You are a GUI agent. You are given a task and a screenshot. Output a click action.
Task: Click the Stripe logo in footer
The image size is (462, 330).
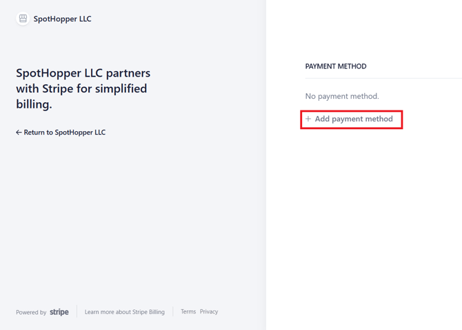[59, 312]
